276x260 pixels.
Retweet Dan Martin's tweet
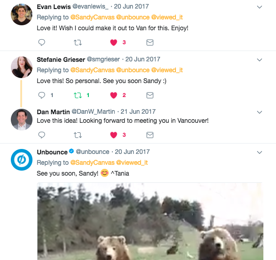pos(78,135)
